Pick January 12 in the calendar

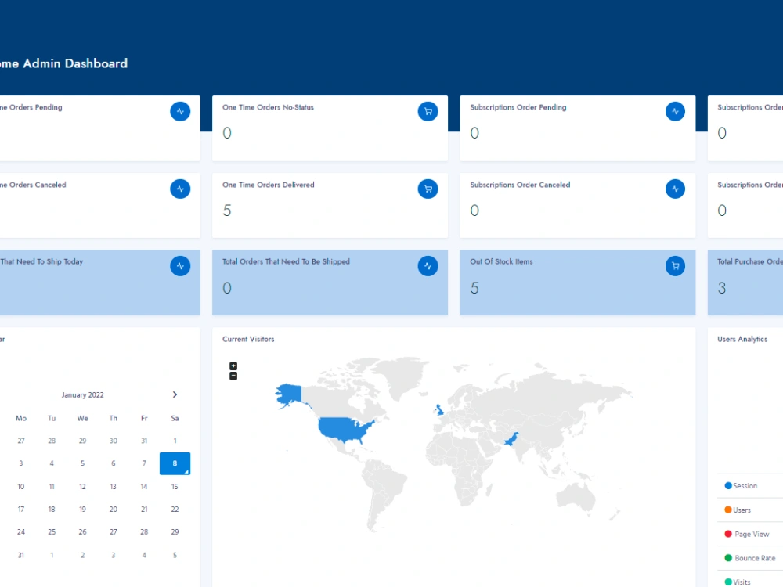82,486
